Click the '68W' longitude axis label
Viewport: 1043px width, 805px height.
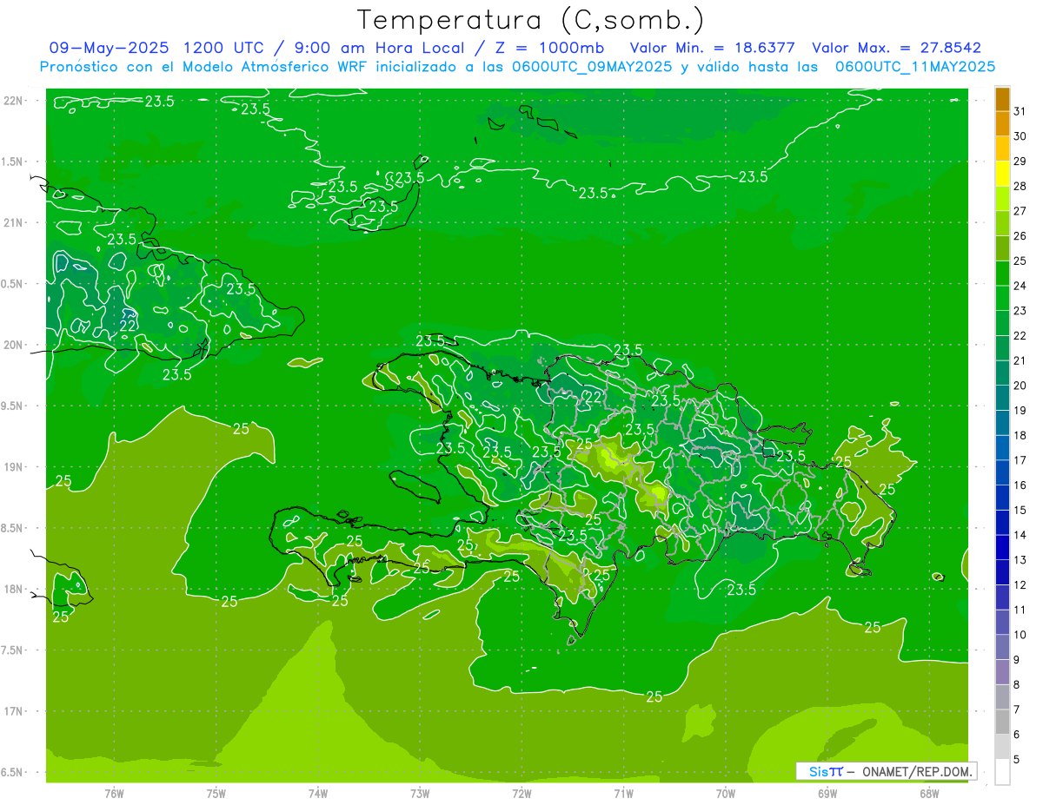[x=929, y=794]
